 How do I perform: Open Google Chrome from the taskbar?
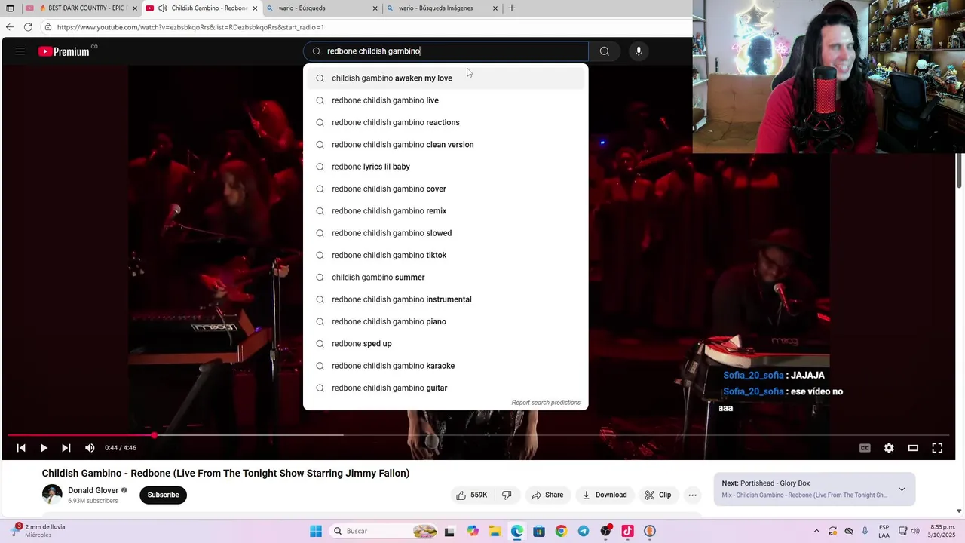point(561,531)
